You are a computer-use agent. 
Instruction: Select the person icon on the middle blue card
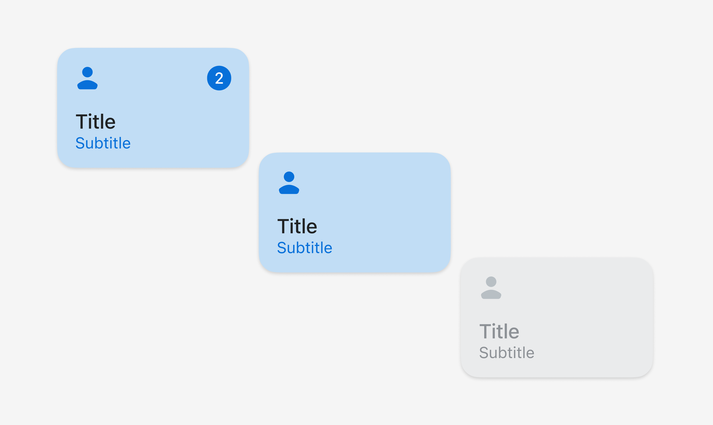point(289,183)
